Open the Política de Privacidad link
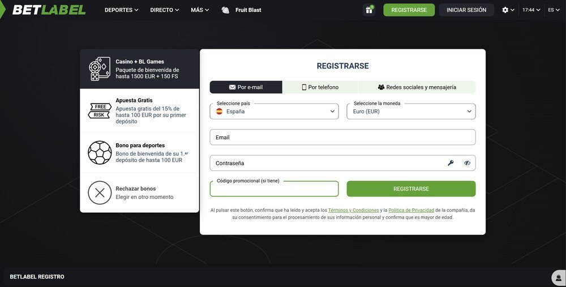 (x=411, y=210)
